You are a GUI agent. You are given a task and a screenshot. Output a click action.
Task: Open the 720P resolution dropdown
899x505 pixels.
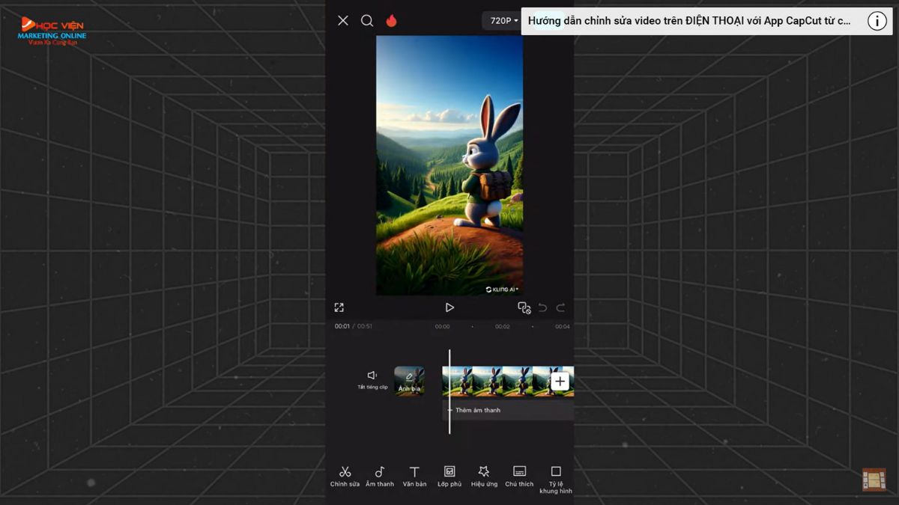pos(503,21)
